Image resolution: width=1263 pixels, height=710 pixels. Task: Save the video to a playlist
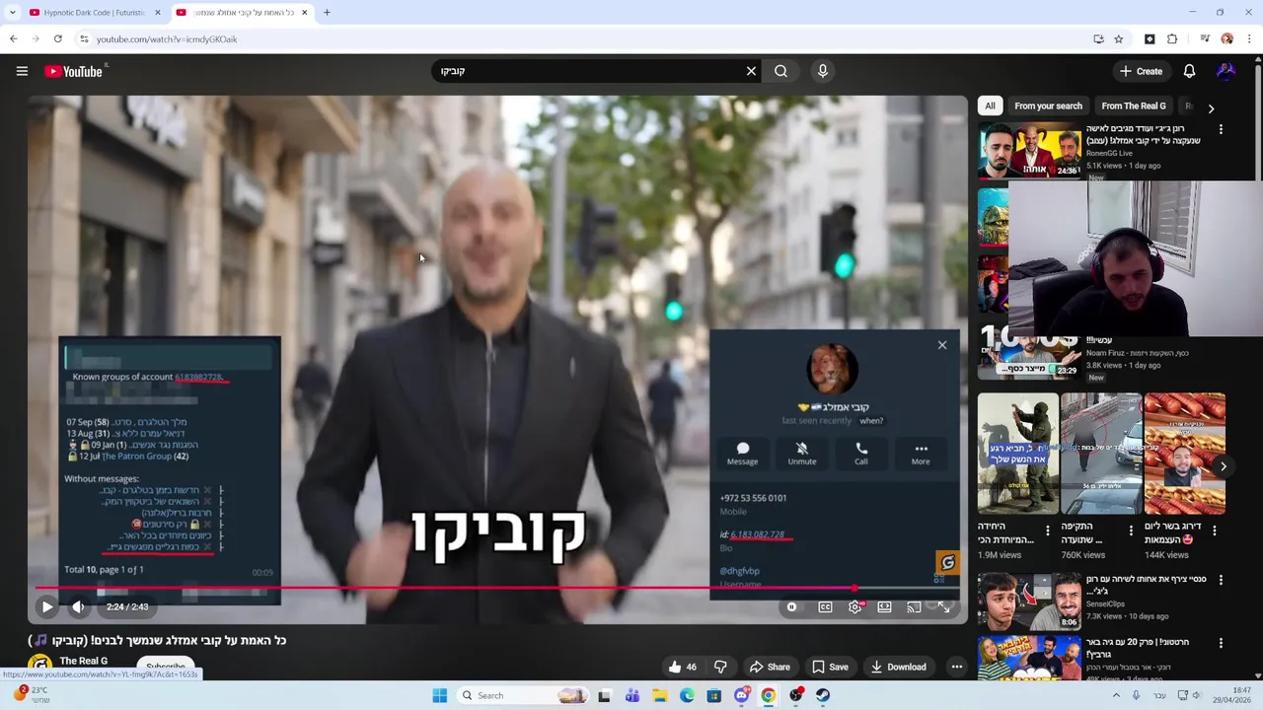[x=829, y=667]
